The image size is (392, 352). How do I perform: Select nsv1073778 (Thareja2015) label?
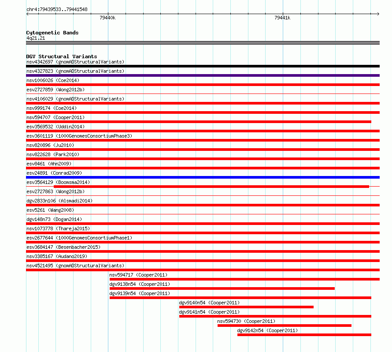pyautogui.click(x=58, y=228)
